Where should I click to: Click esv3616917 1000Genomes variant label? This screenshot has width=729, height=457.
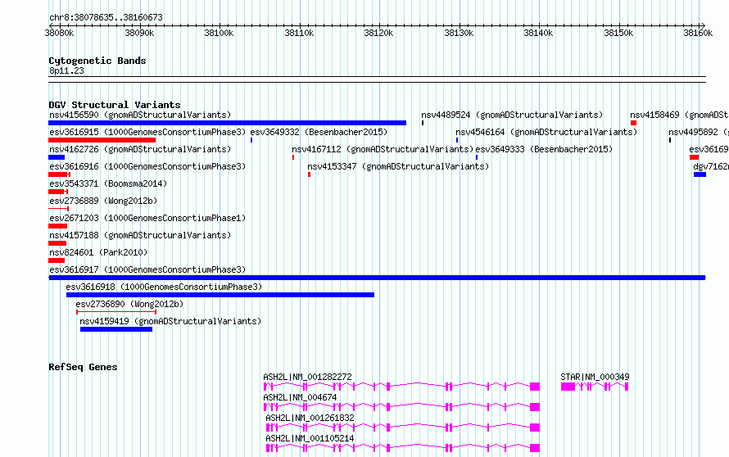coord(147,269)
